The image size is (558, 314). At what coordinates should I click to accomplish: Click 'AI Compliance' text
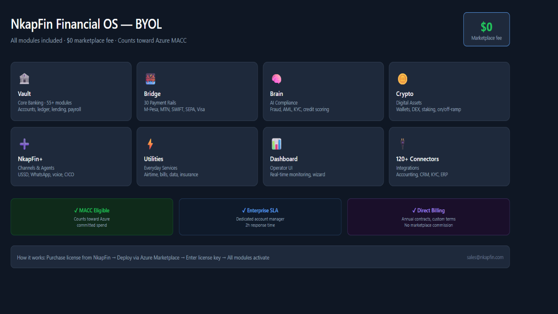284,103
